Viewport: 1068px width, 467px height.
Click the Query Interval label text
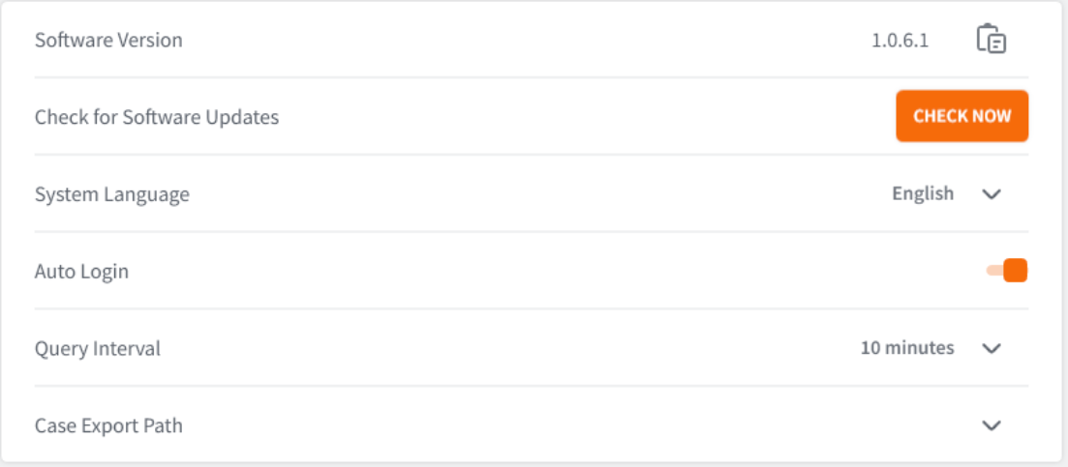(x=98, y=349)
